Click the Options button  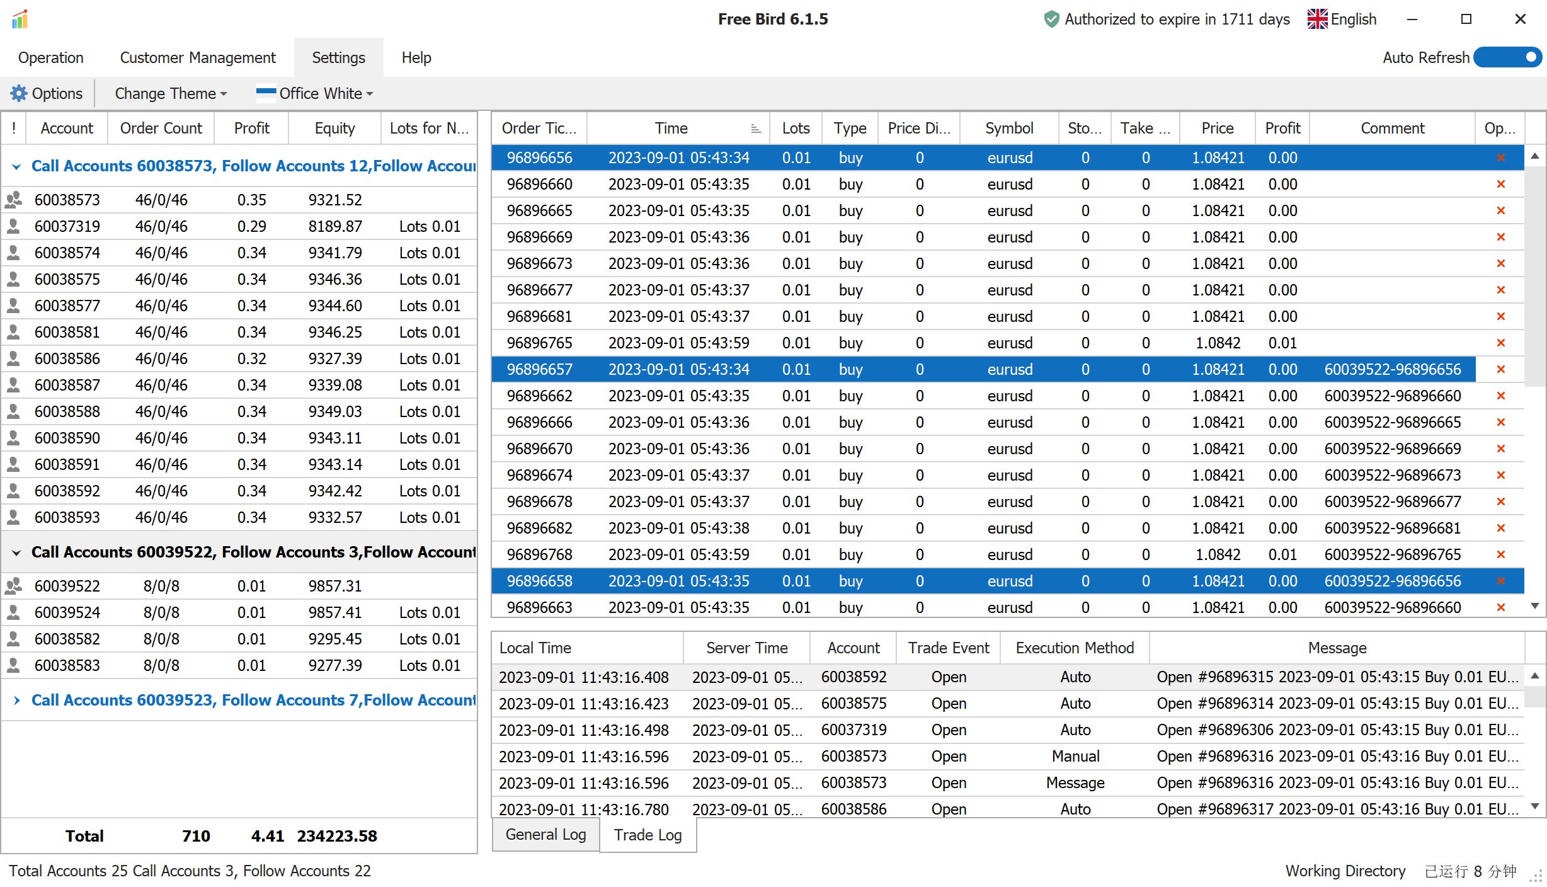[47, 93]
